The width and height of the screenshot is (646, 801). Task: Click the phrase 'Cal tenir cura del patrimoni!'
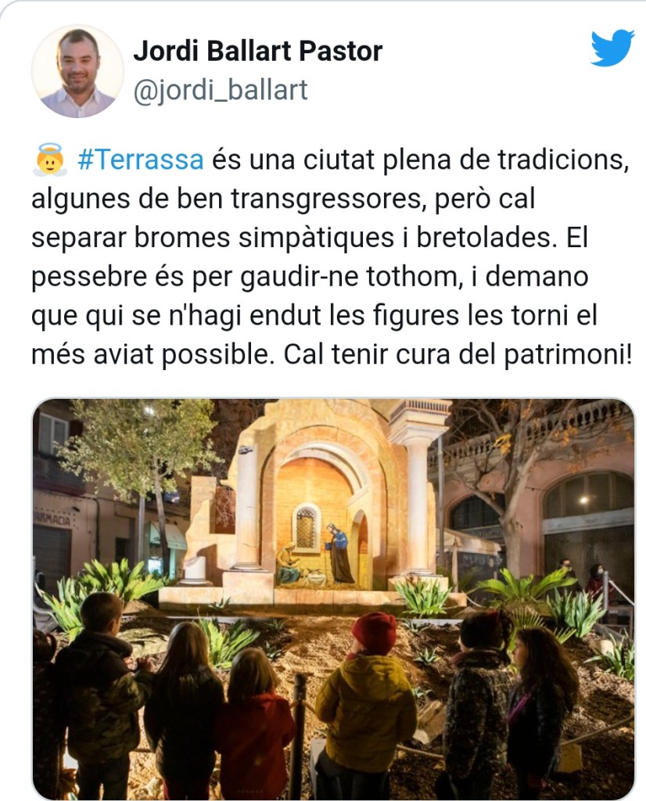458,354
